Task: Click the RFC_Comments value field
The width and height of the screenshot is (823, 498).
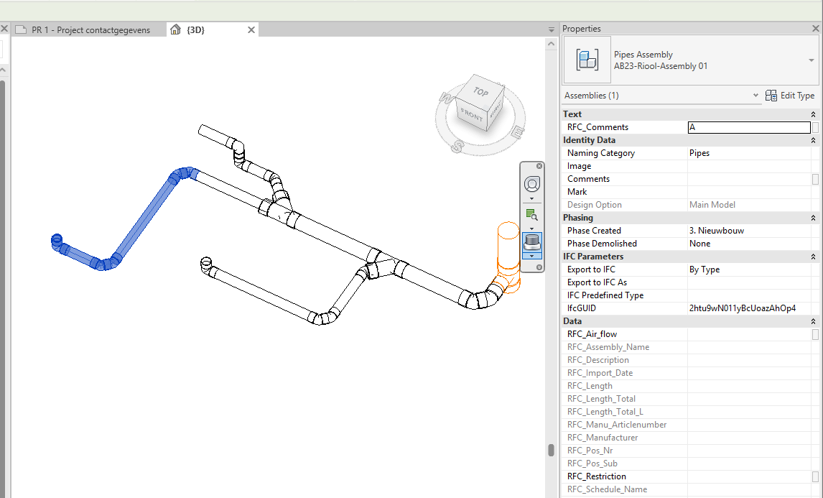Action: 748,127
